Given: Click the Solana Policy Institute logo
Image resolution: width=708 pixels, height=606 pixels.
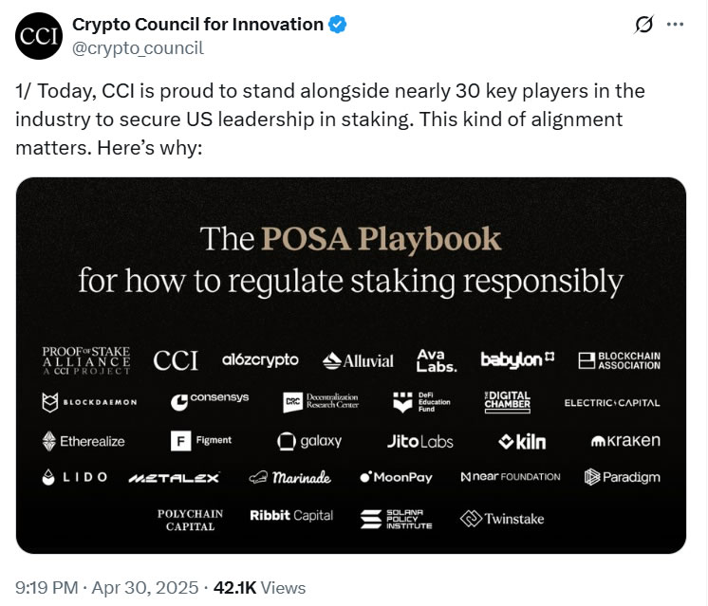Looking at the screenshot, I should [397, 519].
